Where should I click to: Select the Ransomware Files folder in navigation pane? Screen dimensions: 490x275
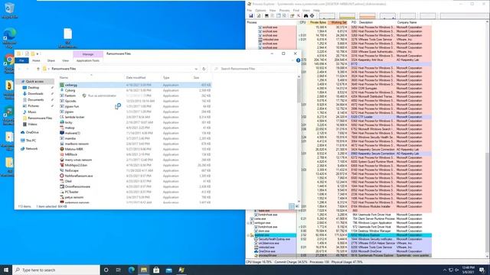pos(40,118)
